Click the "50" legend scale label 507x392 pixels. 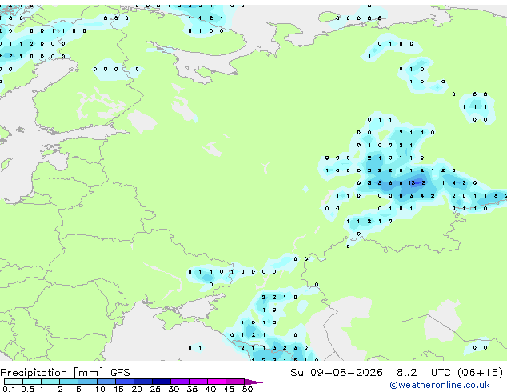point(247,389)
